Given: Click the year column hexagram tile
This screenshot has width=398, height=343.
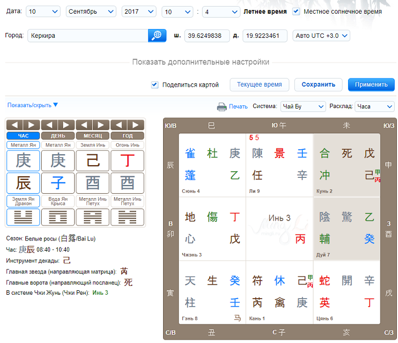Looking at the screenshot, I should [127, 217].
